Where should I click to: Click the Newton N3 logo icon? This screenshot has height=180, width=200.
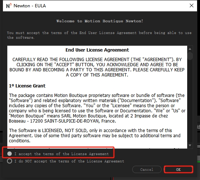click(9, 6)
